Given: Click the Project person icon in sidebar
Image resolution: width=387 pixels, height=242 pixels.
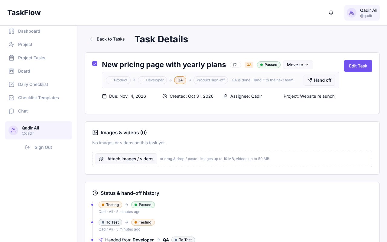Looking at the screenshot, I should coord(11,44).
